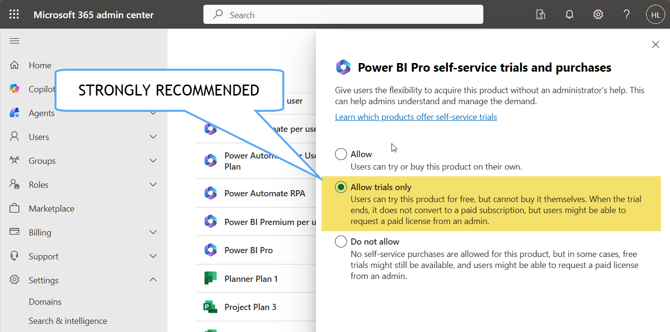Click the Power BI Pro product icon
The width and height of the screenshot is (670, 332).
[x=211, y=250]
